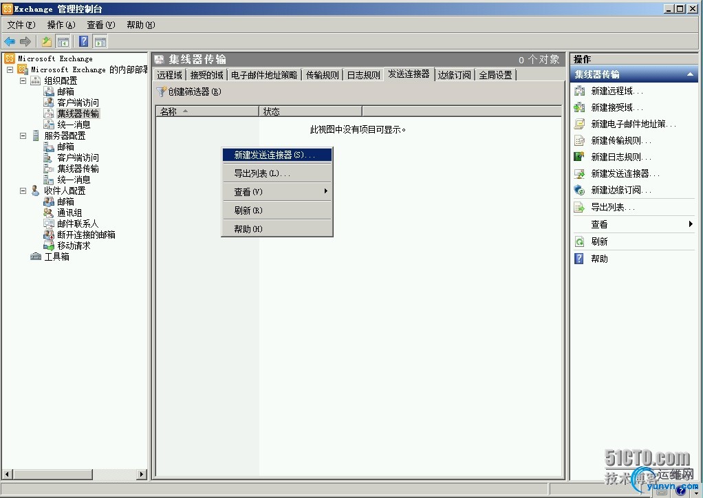Click the tree pane horizontal scrollbar thumb
703x498 pixels.
coord(53,474)
